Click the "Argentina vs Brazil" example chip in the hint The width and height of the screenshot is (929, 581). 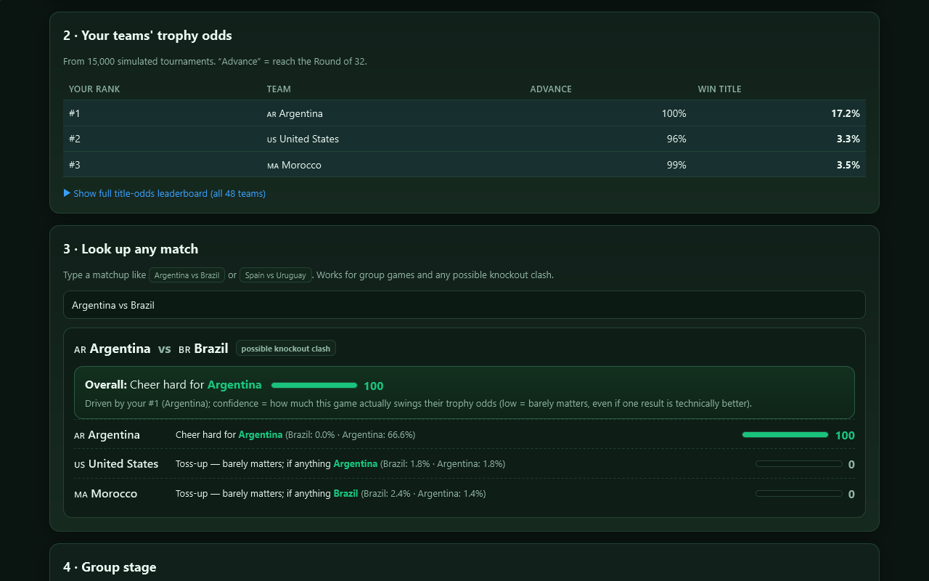pos(187,275)
